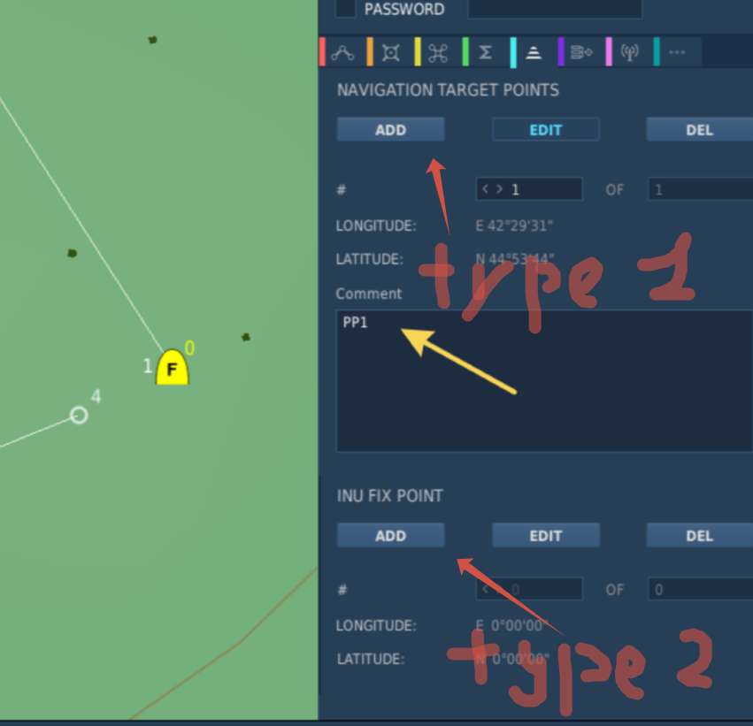753x726 pixels.
Task: Click EDIT under Navigation Target Points
Action: coord(546,130)
